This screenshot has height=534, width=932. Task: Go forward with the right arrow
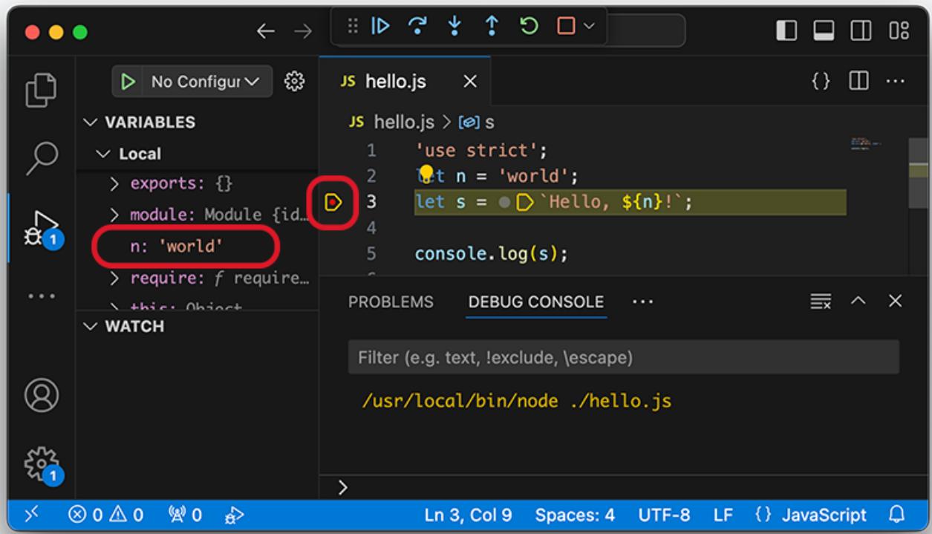[302, 32]
